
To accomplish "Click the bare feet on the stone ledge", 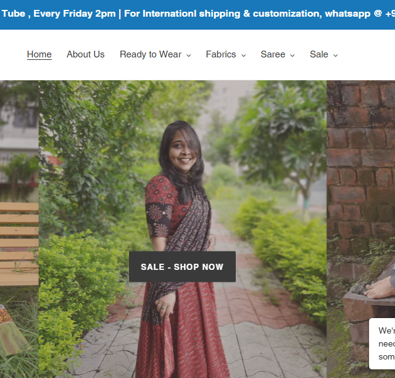I will (380, 288).
